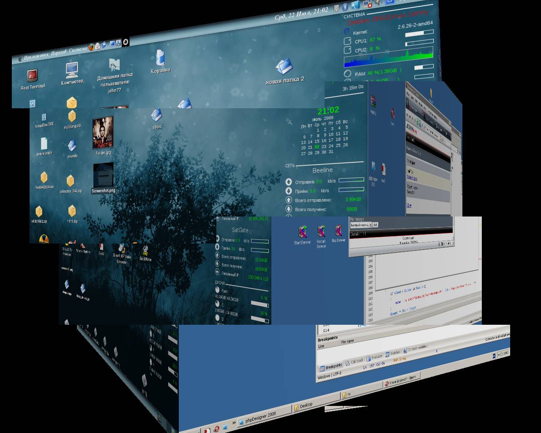Click the File name column header
Screen dimensions: 541x433
pos(347,342)
